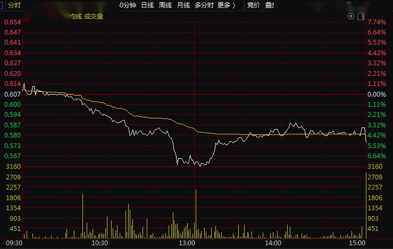Click the blue icon left of 分时
This screenshot has height=249, width=393.
pos(2,5)
